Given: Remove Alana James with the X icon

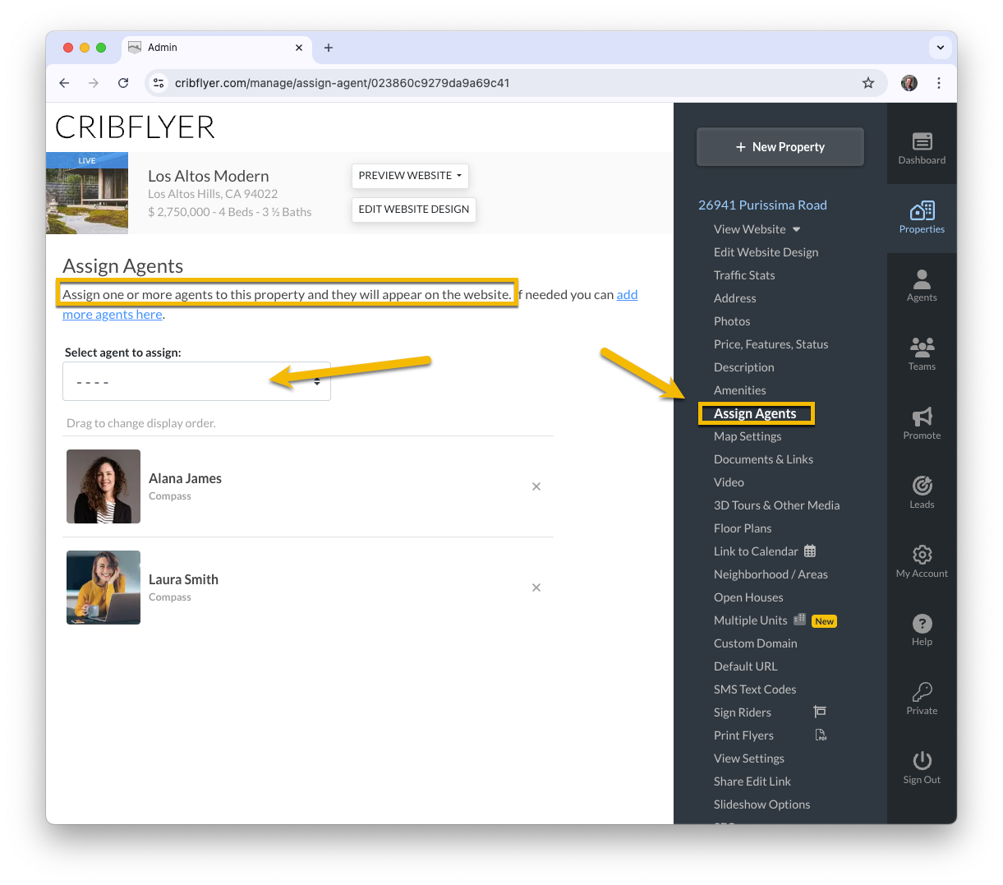Looking at the screenshot, I should click(x=536, y=486).
